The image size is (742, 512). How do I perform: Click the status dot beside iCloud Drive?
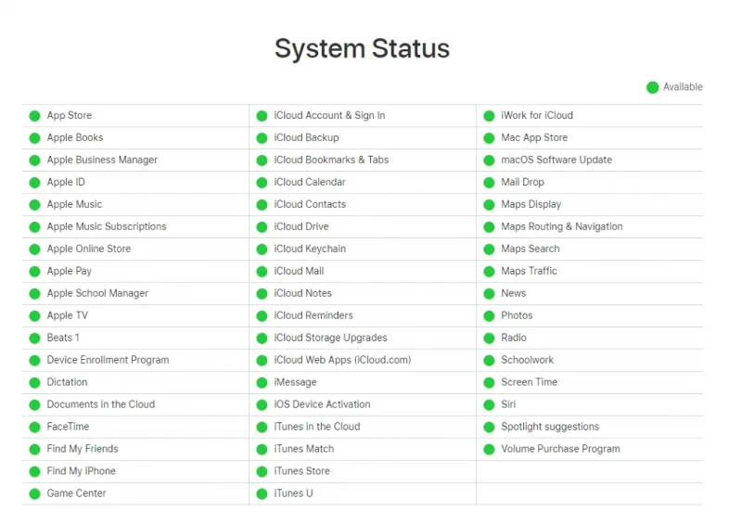pyautogui.click(x=262, y=227)
